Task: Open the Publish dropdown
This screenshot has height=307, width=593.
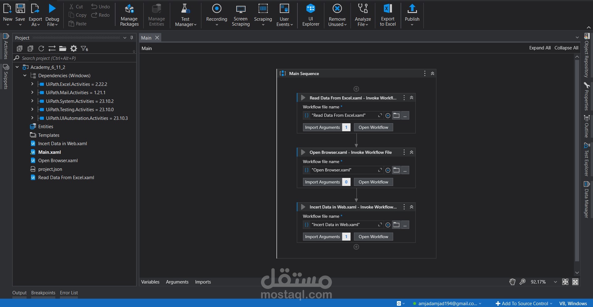Action: point(412,24)
